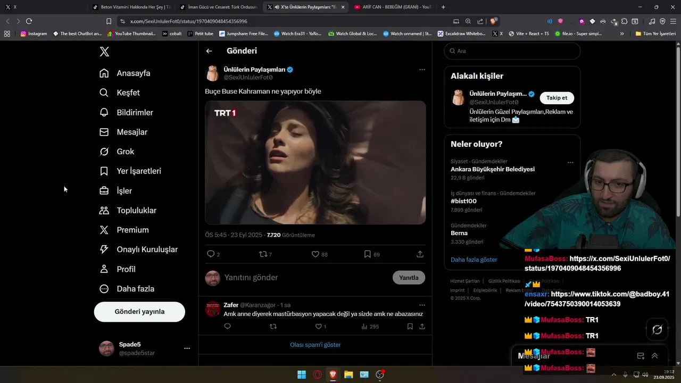Open Brave shields icon
The height and width of the screenshot is (383, 681).
[494, 21]
